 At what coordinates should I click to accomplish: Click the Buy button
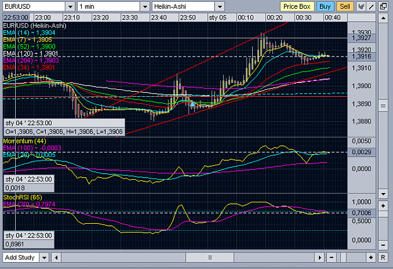pos(325,6)
